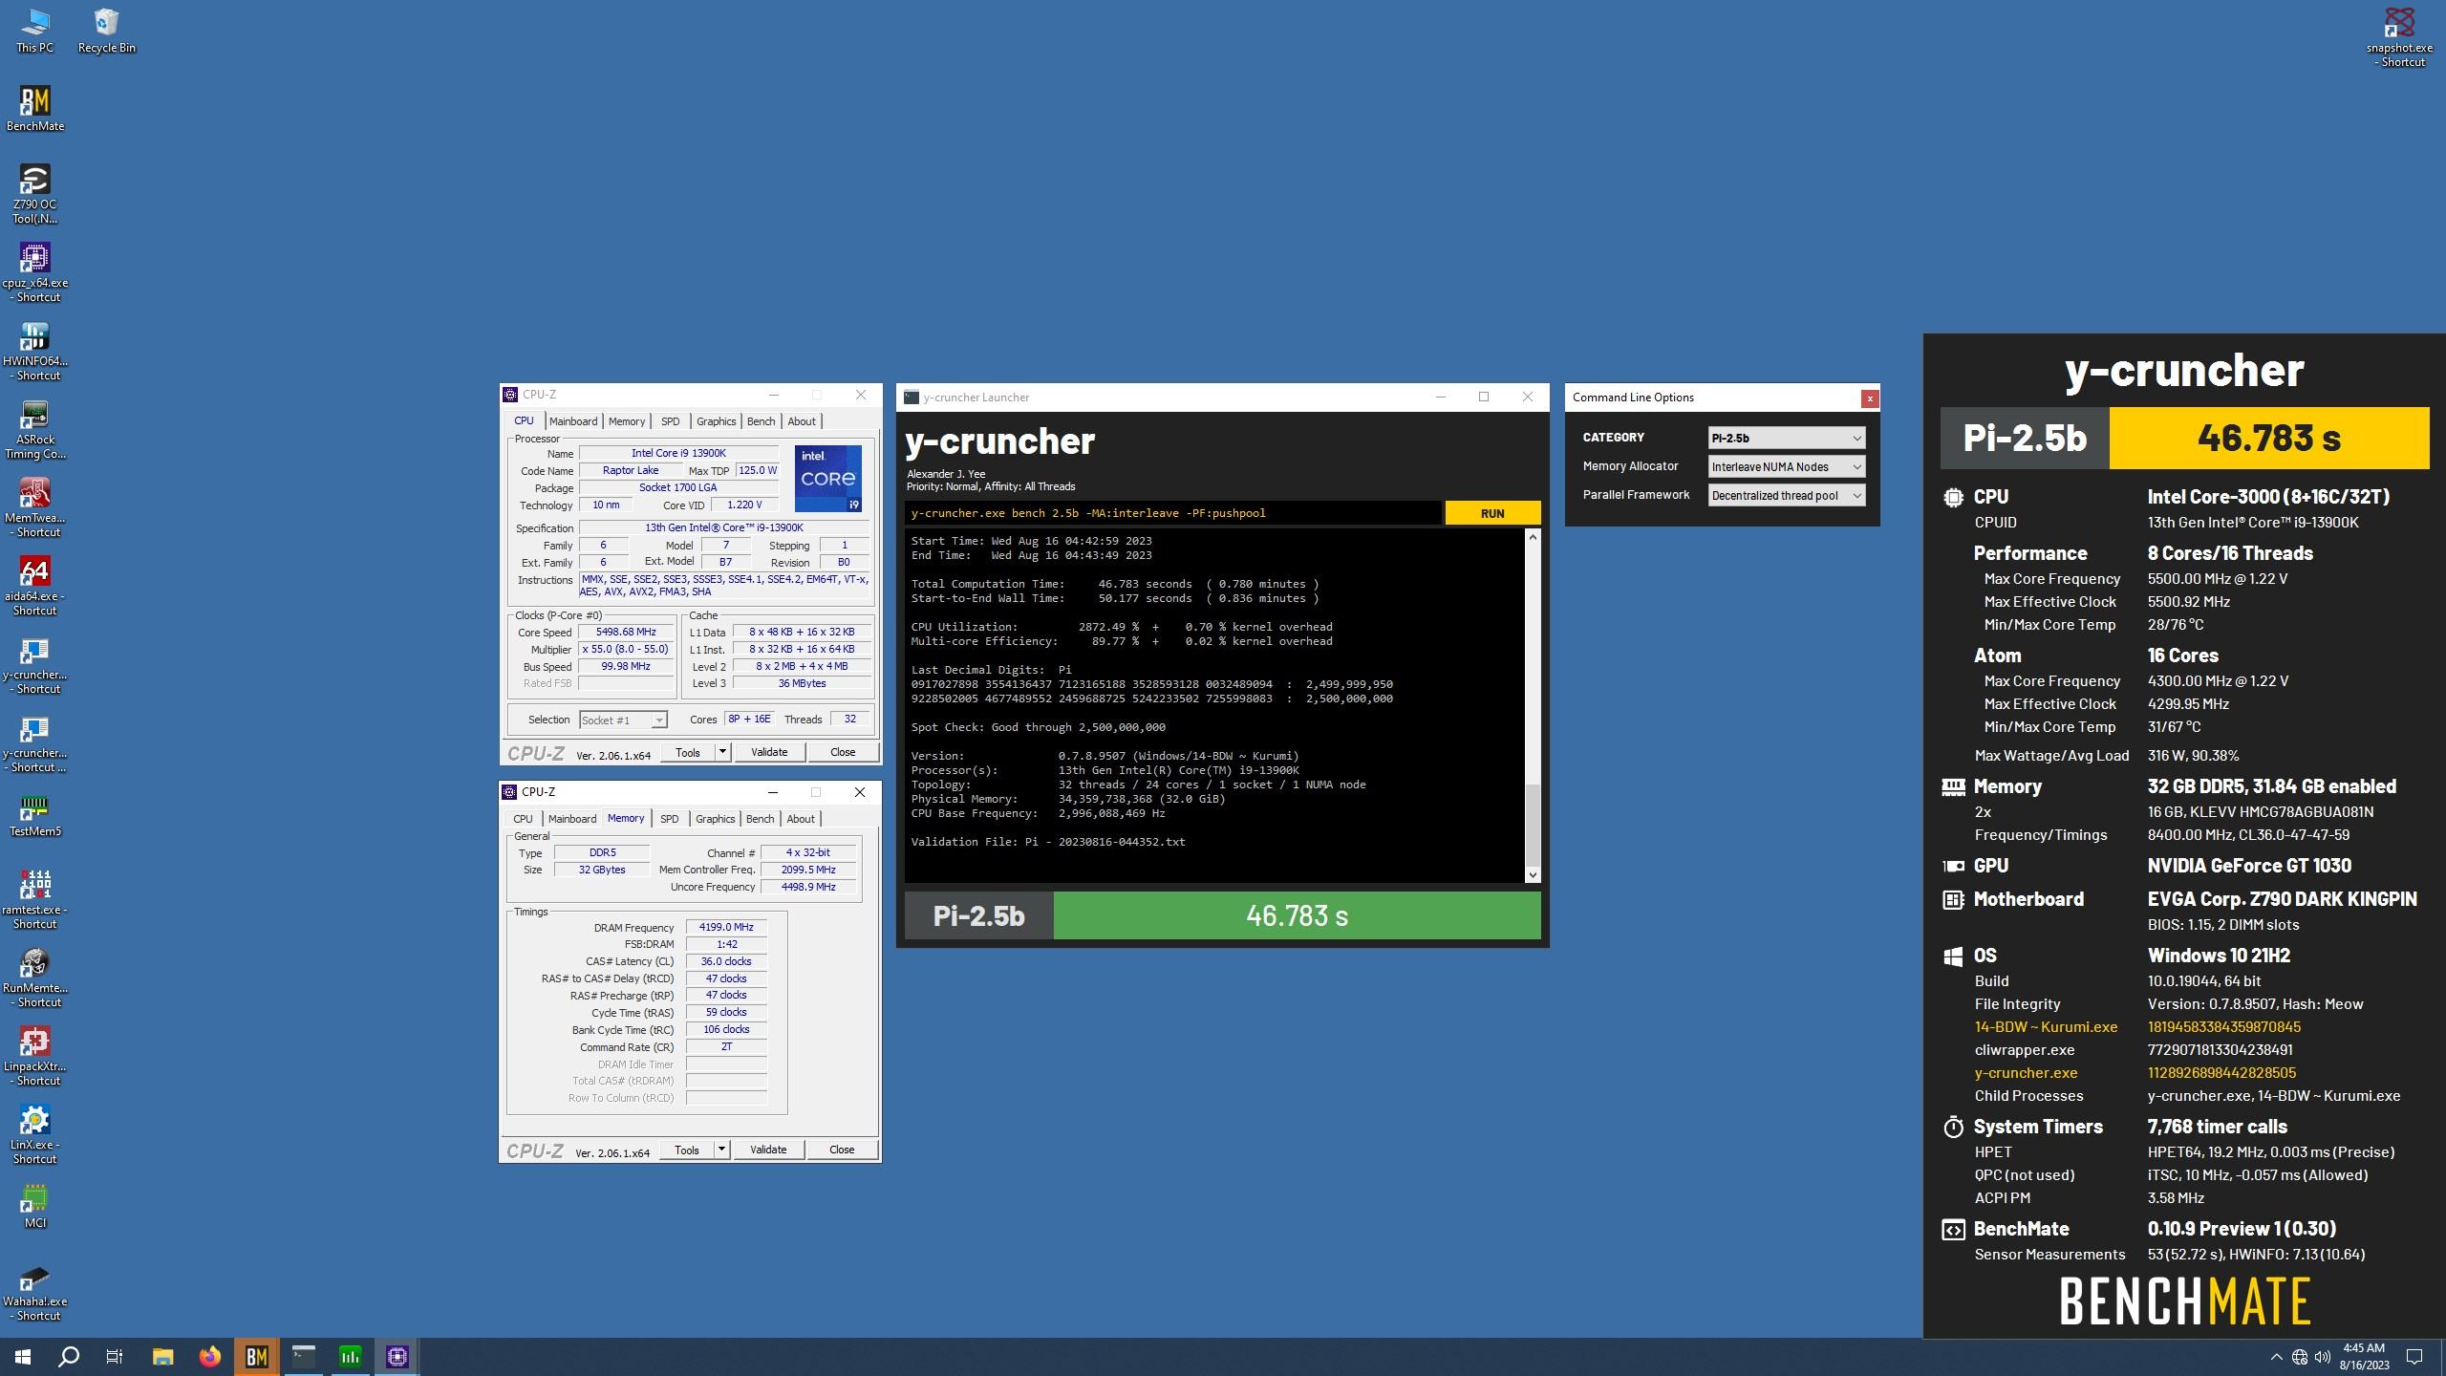Open Firefox from the taskbar

point(209,1356)
